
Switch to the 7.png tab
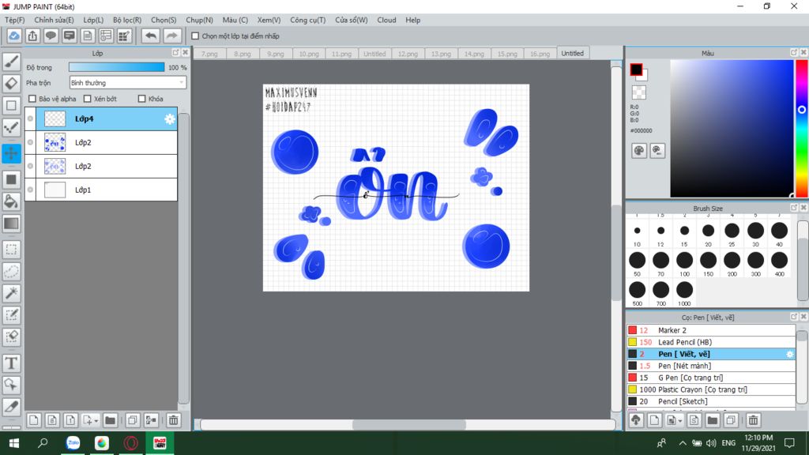coord(209,53)
